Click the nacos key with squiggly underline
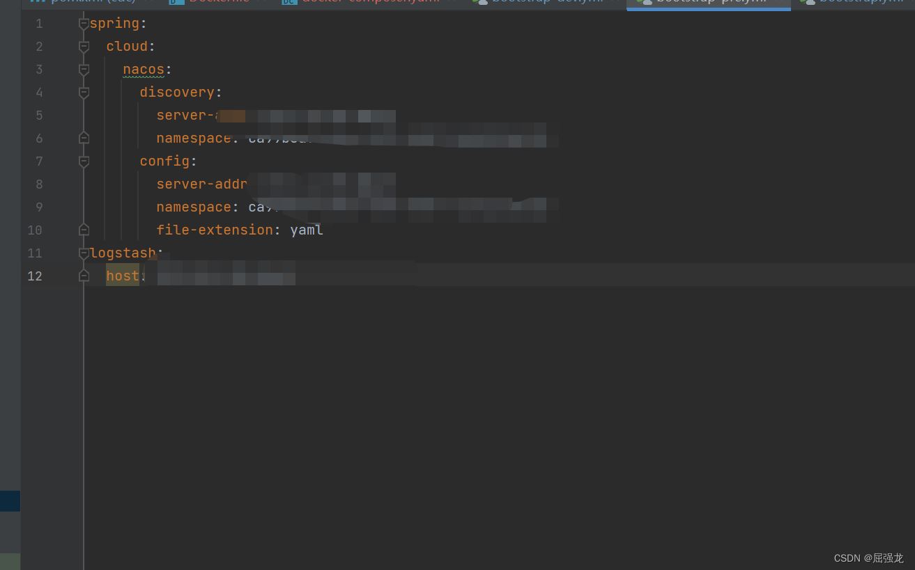Viewport: 915px width, 570px height. (x=144, y=70)
